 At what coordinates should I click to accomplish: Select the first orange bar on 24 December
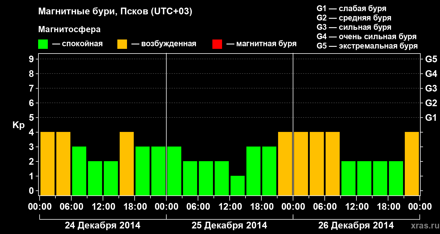pyautogui.click(x=48, y=164)
